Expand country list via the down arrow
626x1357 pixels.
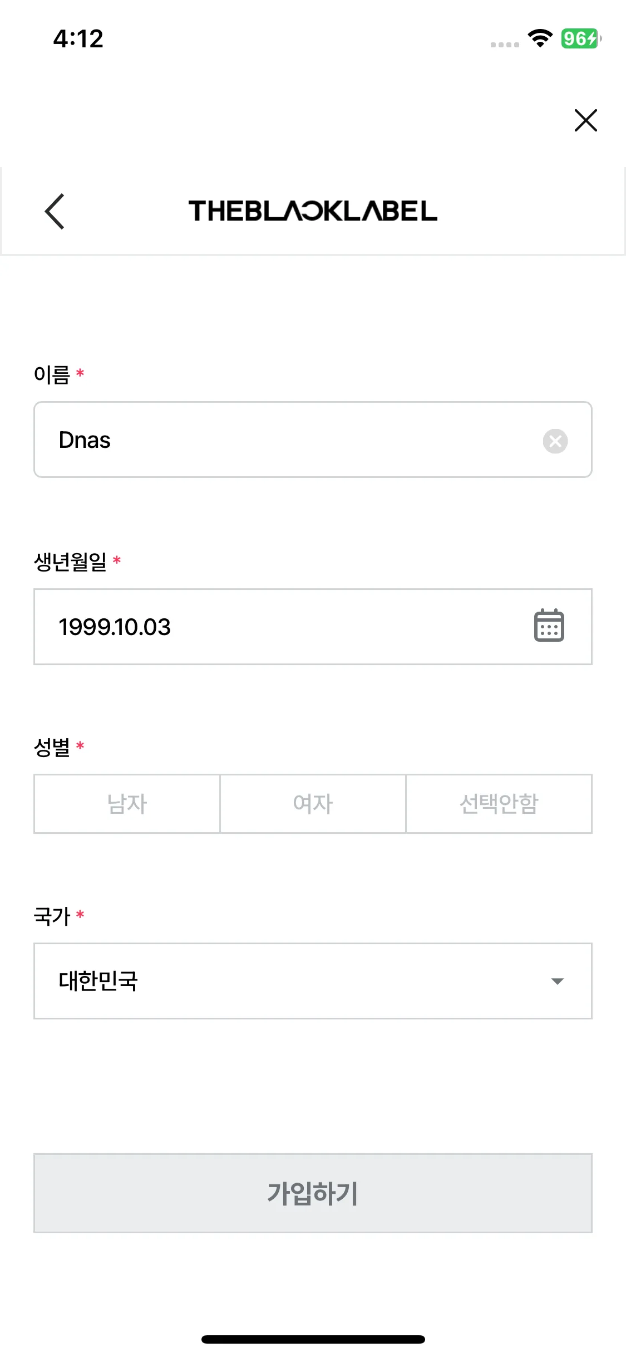(x=557, y=981)
